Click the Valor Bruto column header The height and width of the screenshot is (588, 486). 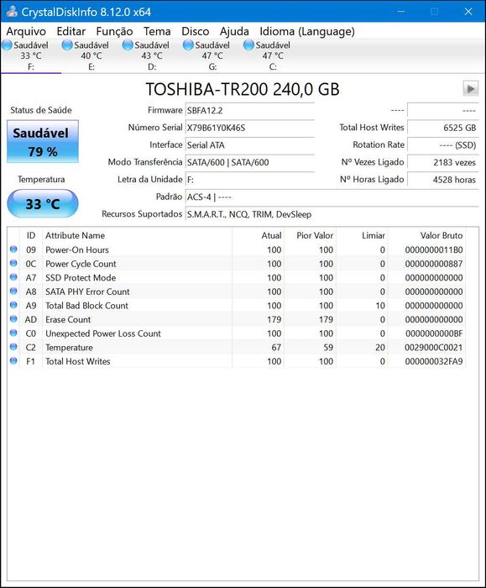[426, 235]
